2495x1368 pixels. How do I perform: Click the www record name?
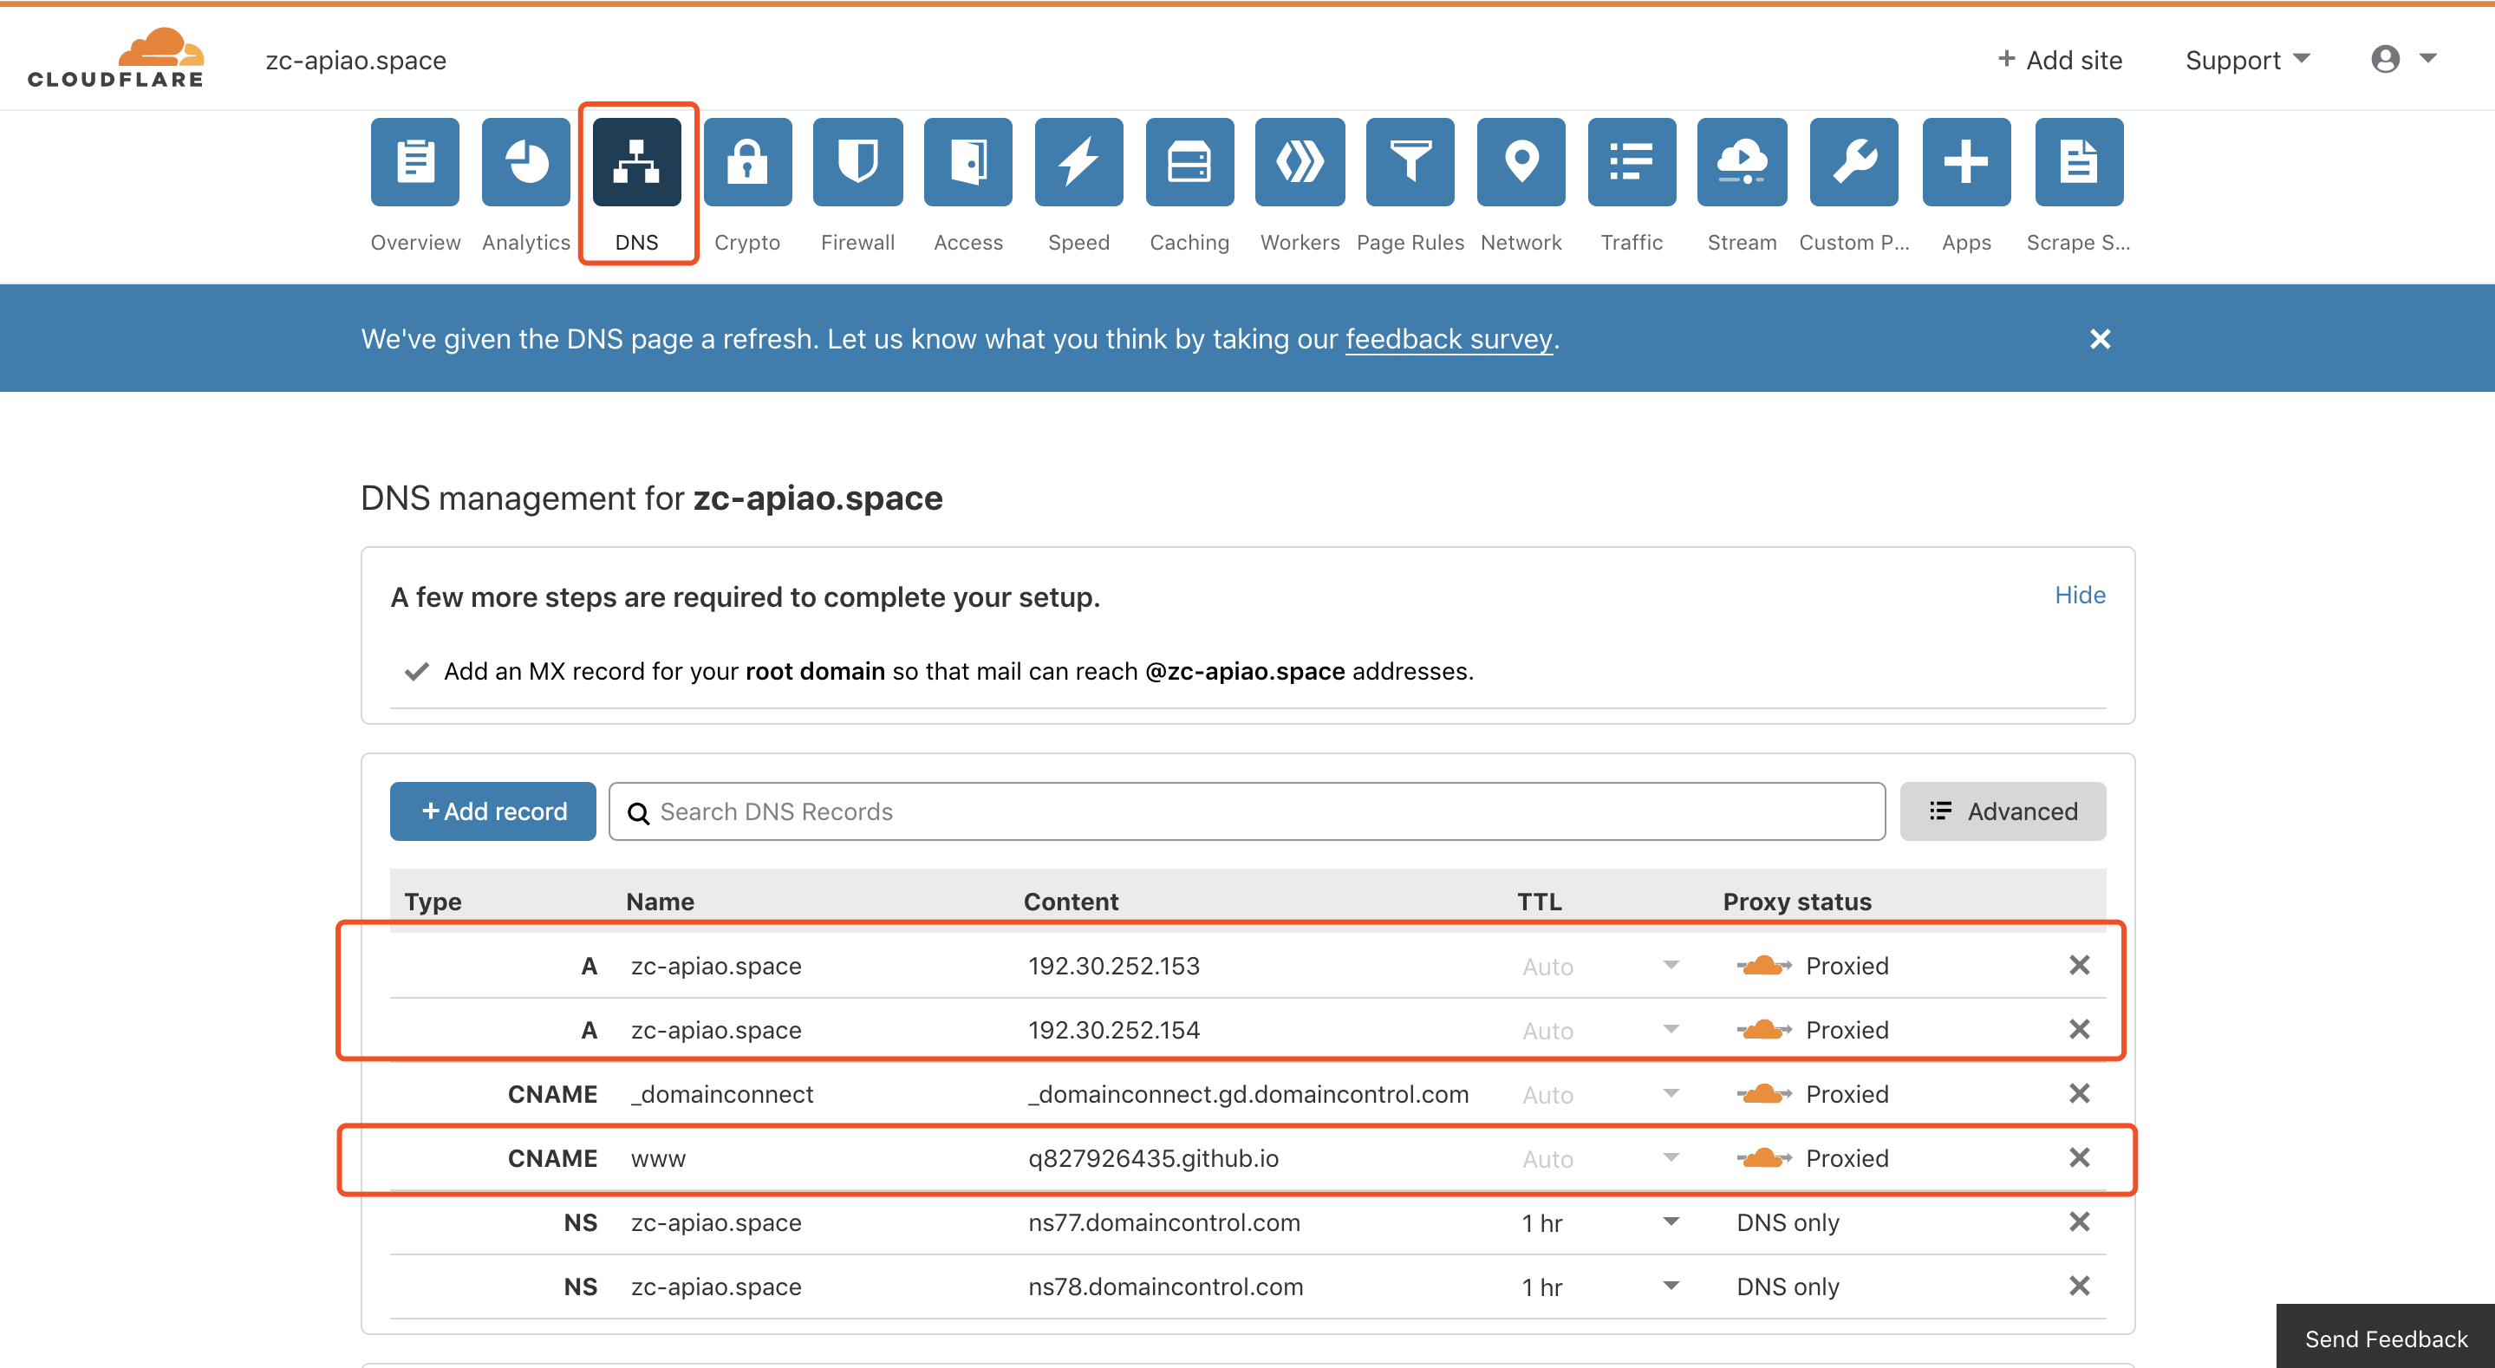coord(658,1159)
